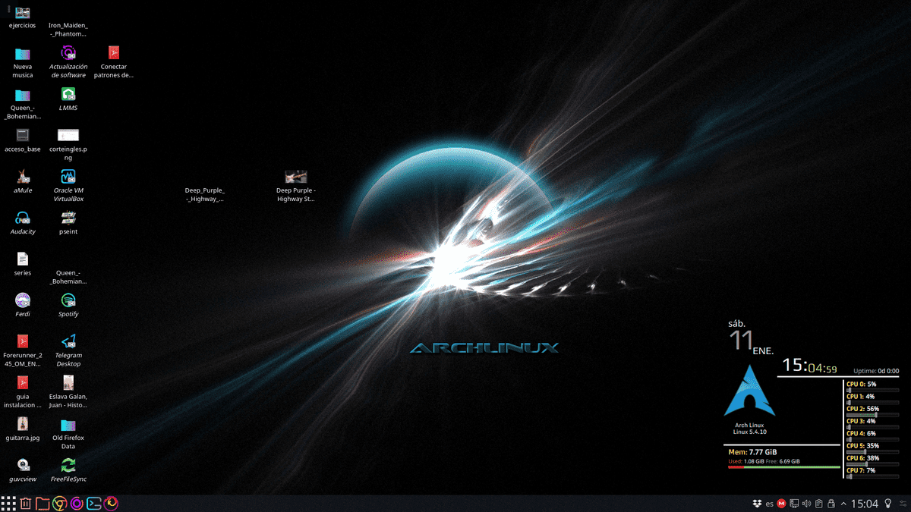Select Conectar patrones de... PDF file
This screenshot has height=512, width=911.
pos(114,62)
